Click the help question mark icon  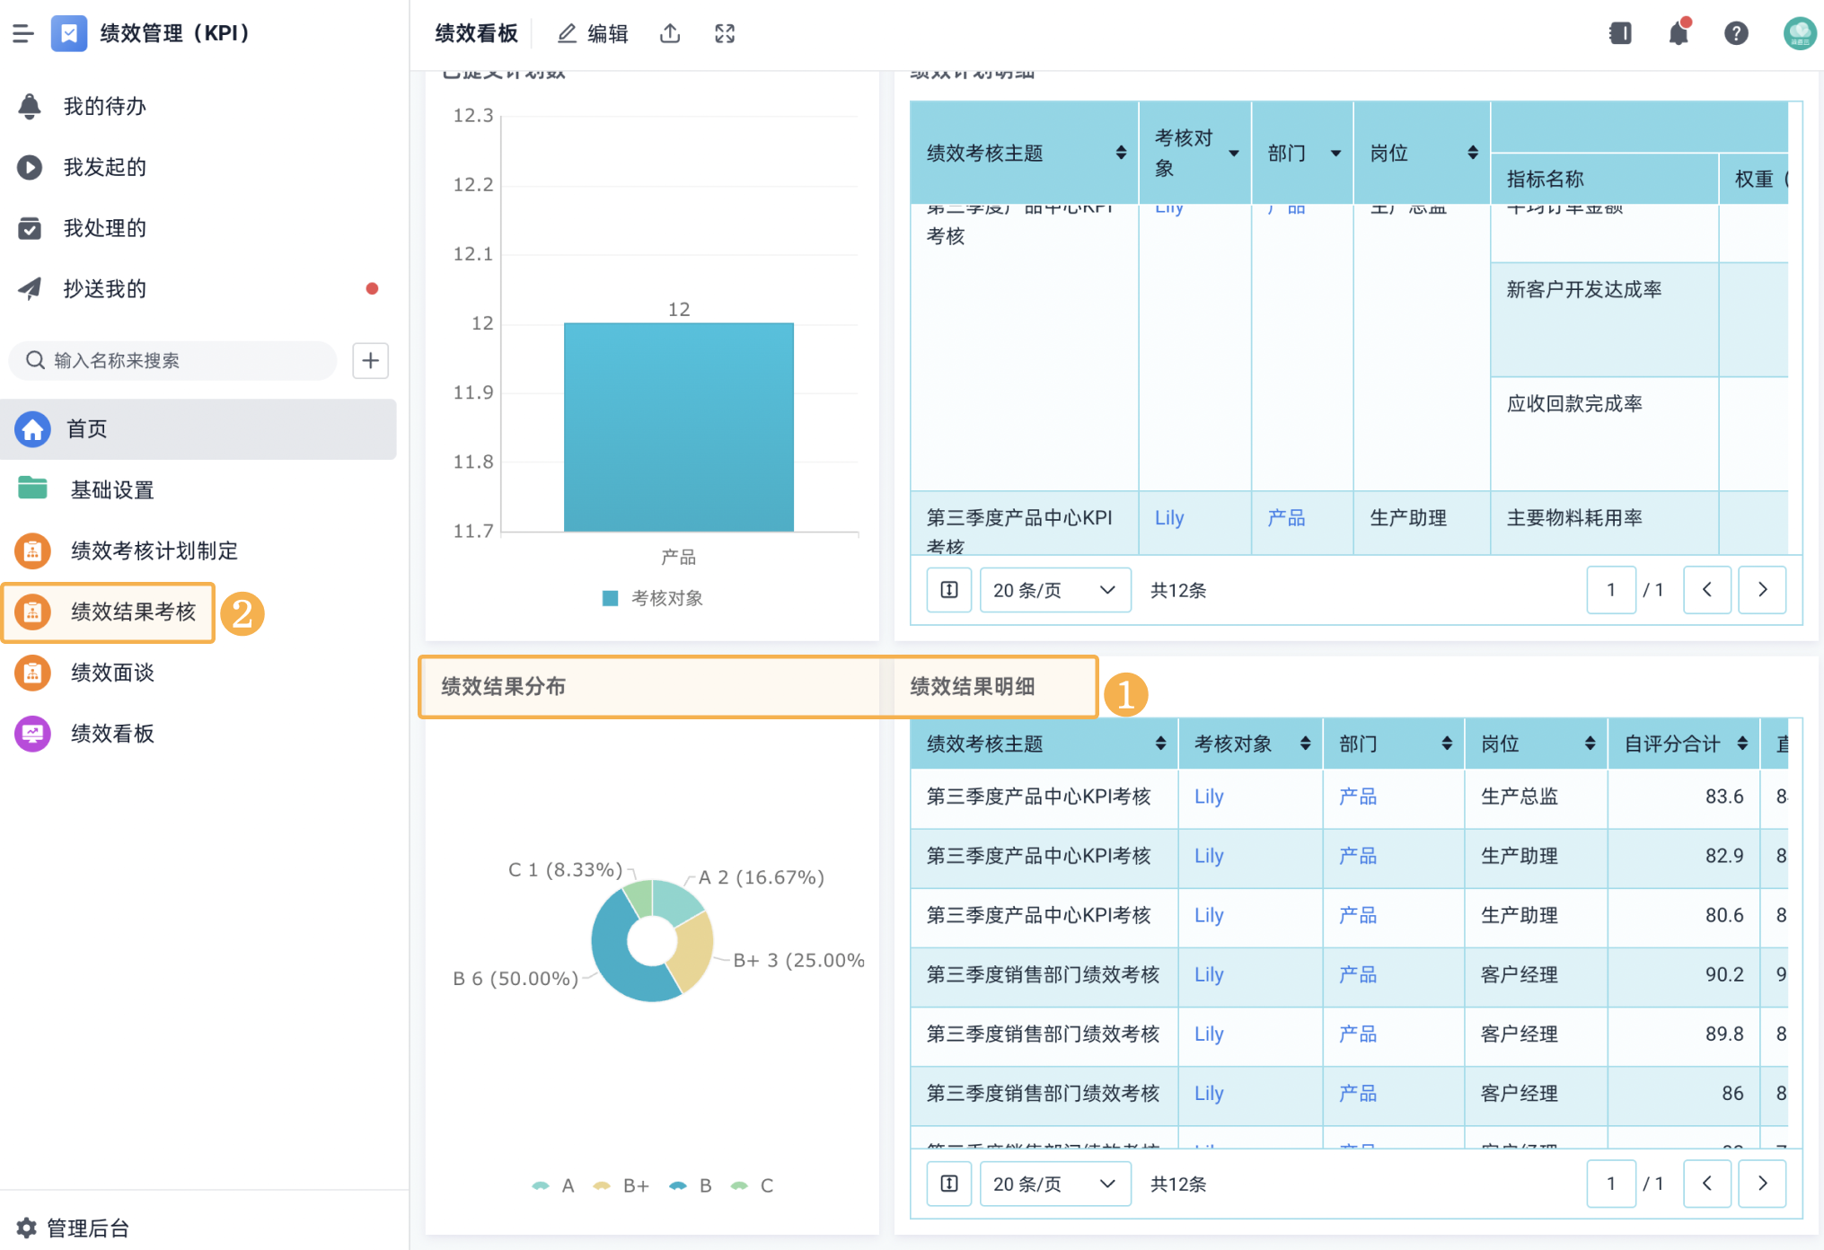(1736, 34)
